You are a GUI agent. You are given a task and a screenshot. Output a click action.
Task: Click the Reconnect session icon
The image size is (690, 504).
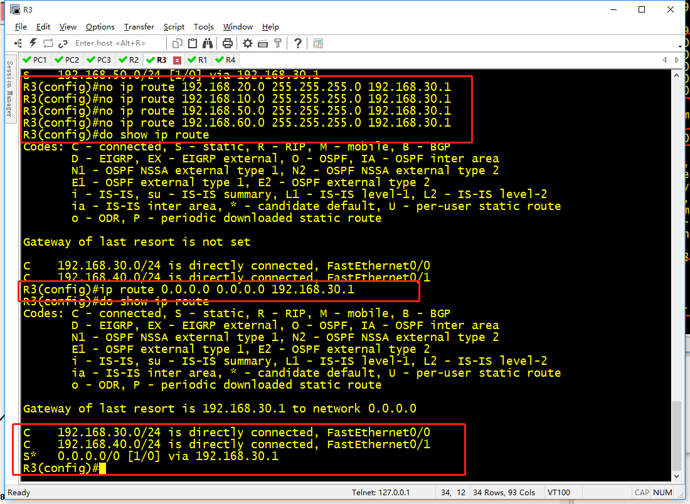[x=48, y=43]
